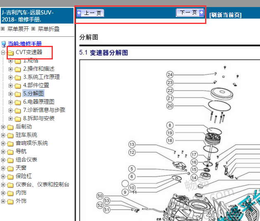The width and height of the screenshot is (260, 221).
Task: Expand the 3.系统工作原理 node
Action: point(10,77)
